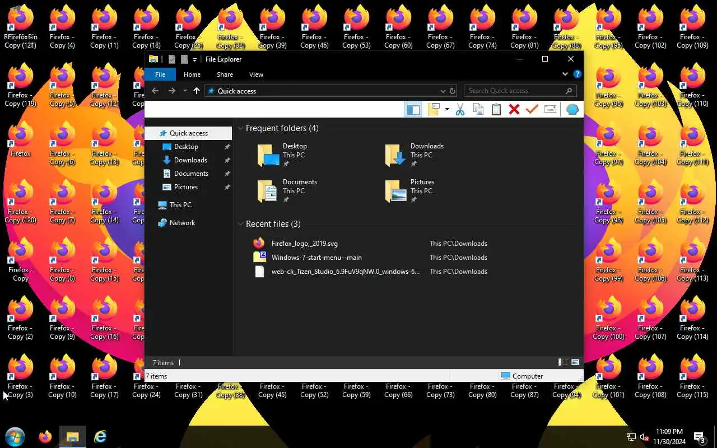
Task: Open the folder view options icon
Action: pyautogui.click(x=434, y=110)
